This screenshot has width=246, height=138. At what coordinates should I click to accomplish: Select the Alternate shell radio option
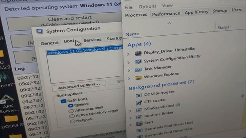pos(71,111)
